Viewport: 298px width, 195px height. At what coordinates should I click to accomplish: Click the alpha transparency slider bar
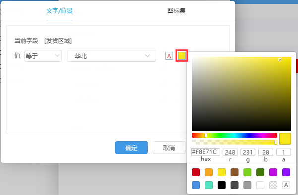tap(235, 142)
